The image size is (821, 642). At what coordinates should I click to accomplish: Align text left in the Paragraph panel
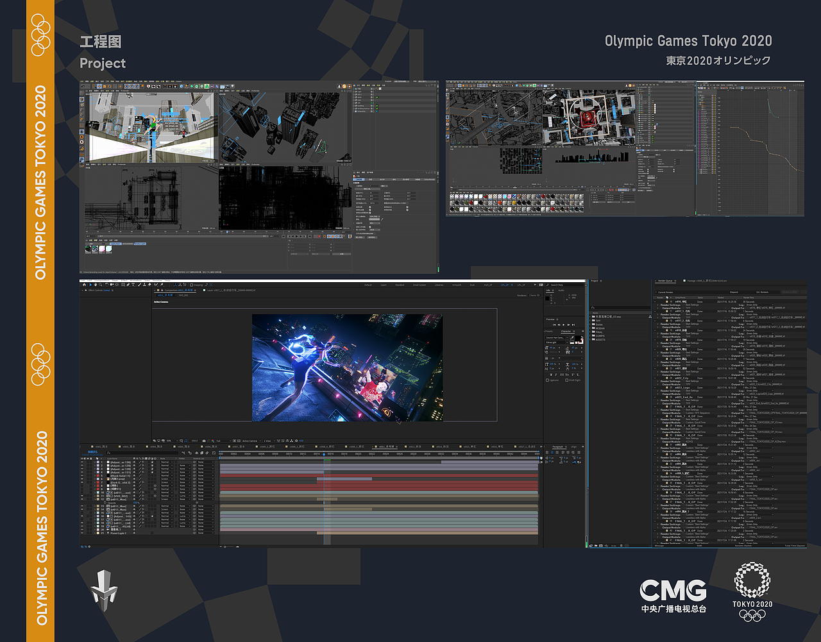[x=548, y=452]
